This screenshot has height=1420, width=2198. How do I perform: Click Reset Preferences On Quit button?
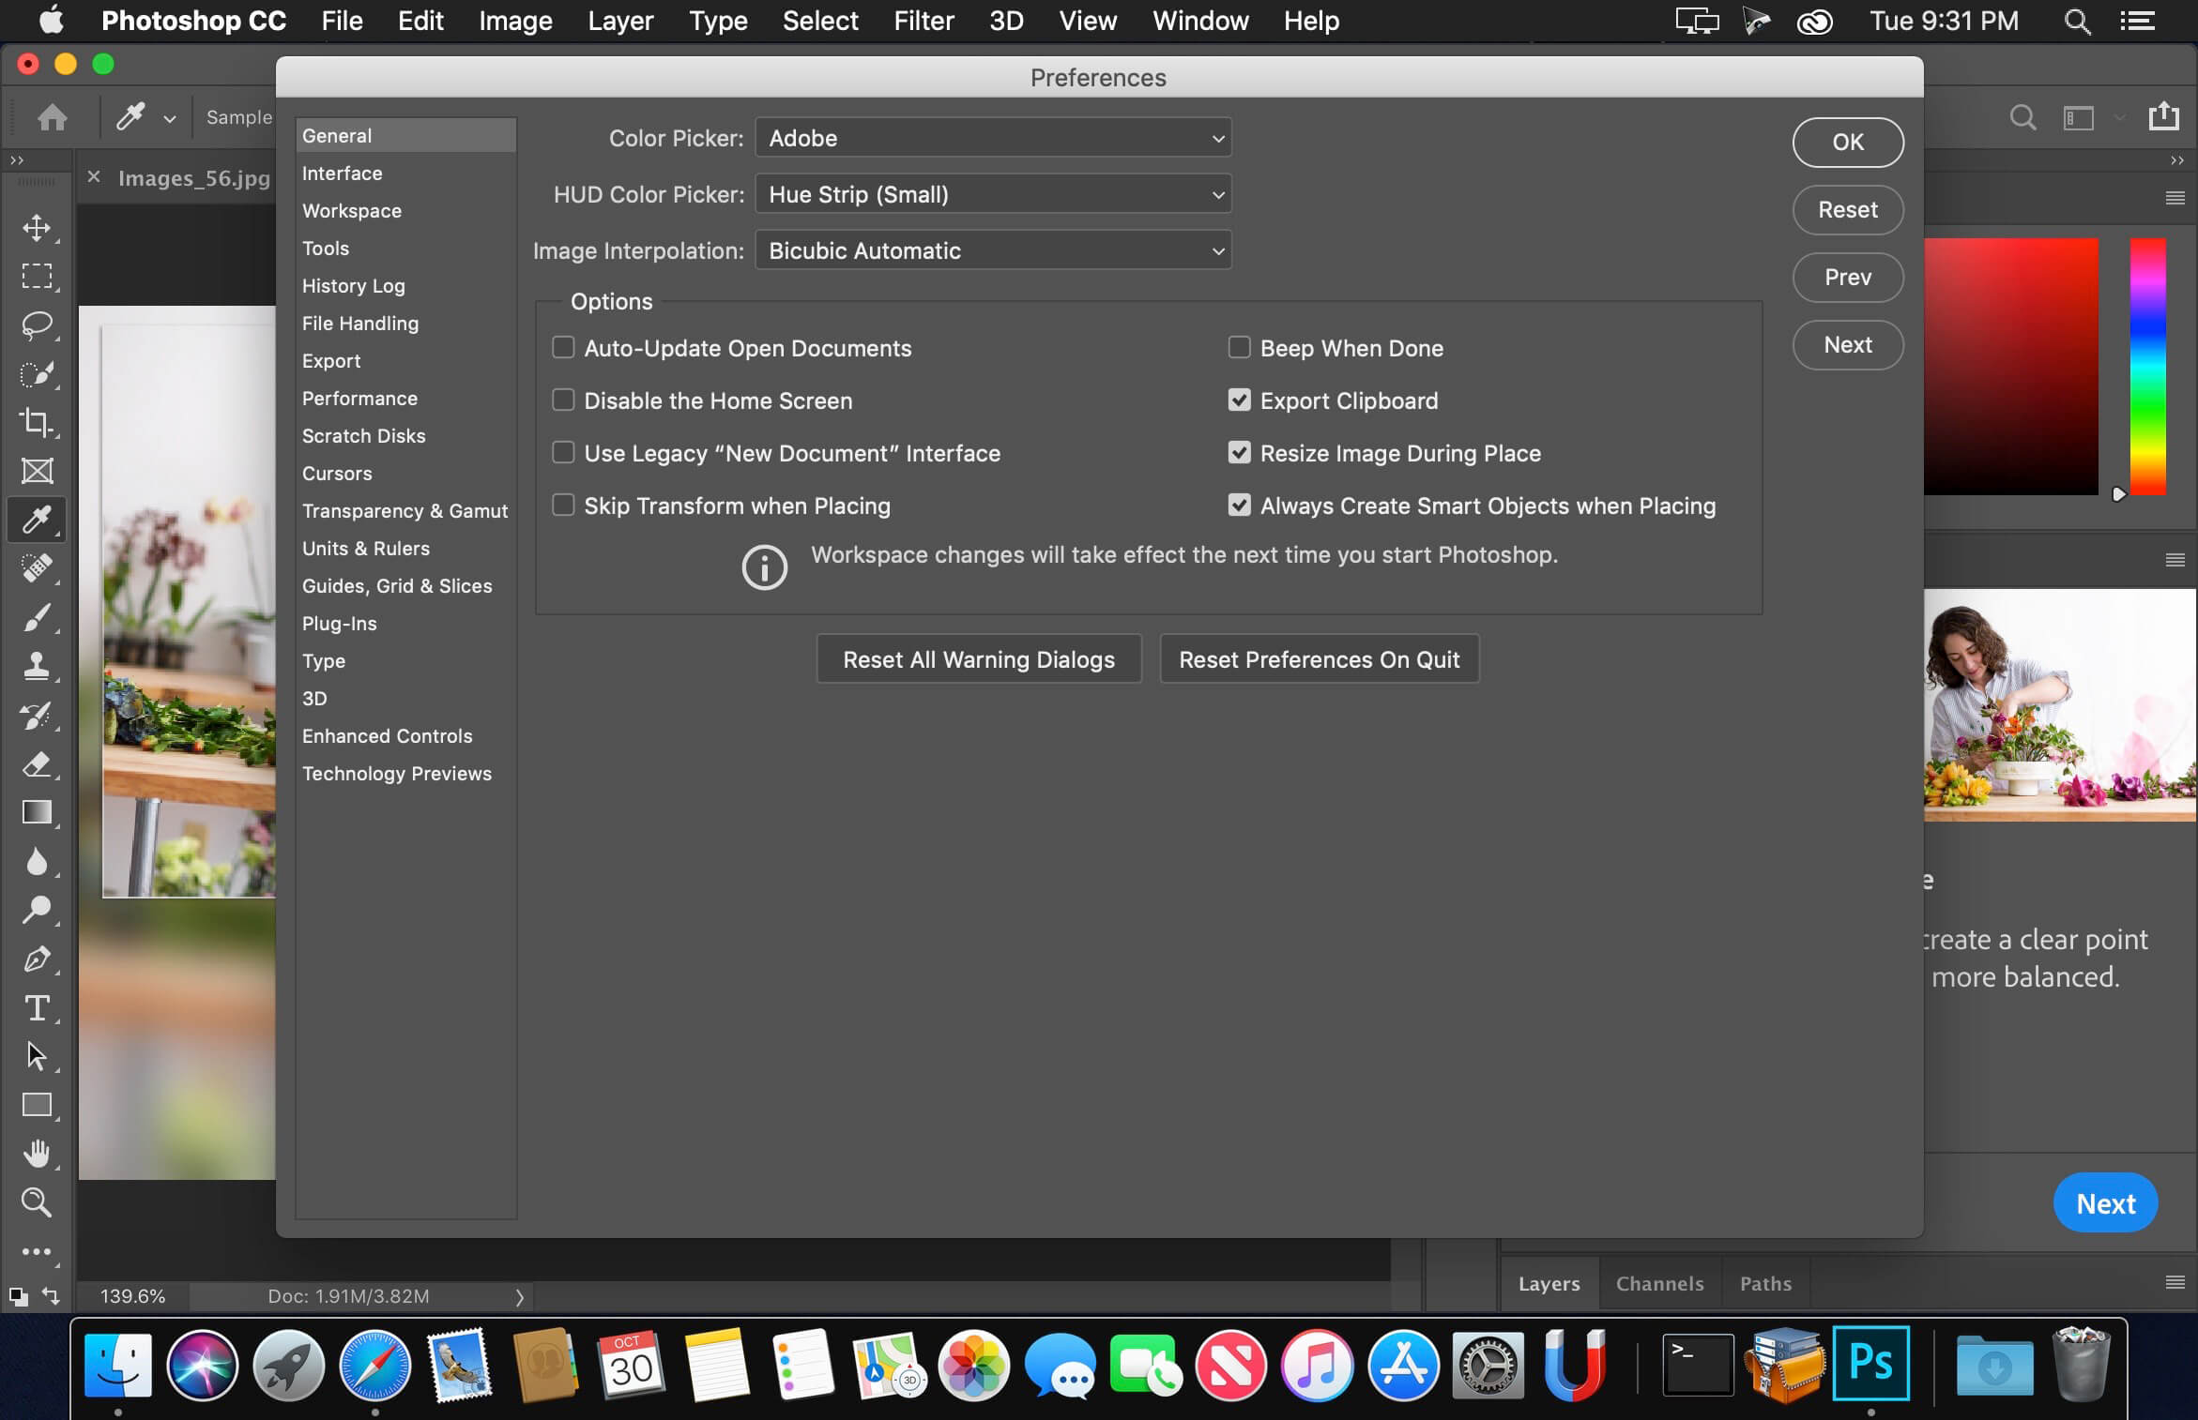[x=1319, y=658]
